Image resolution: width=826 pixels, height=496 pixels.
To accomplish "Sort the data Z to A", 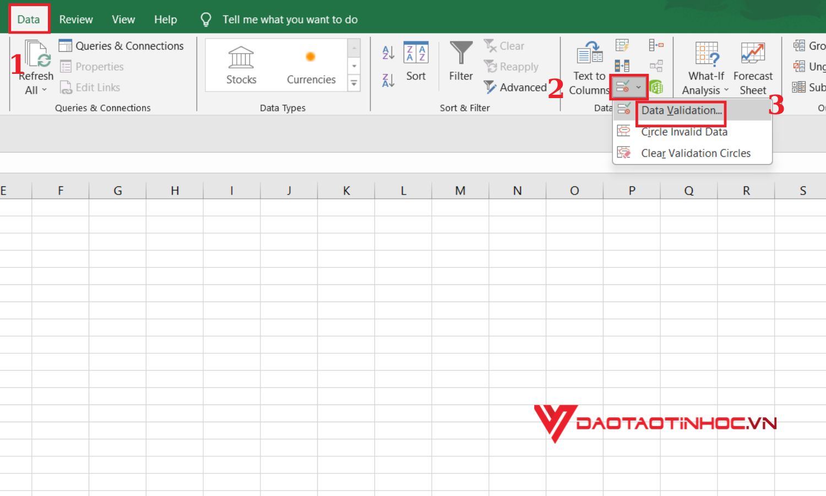I will click(387, 80).
